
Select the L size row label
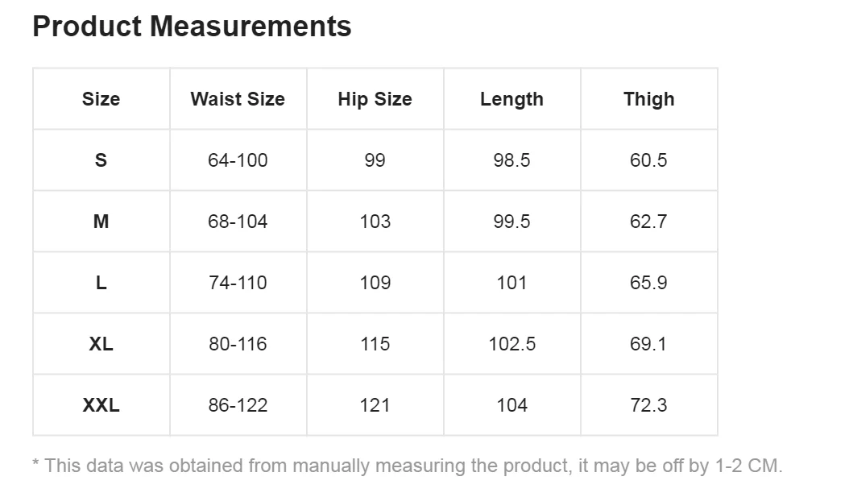tap(101, 283)
